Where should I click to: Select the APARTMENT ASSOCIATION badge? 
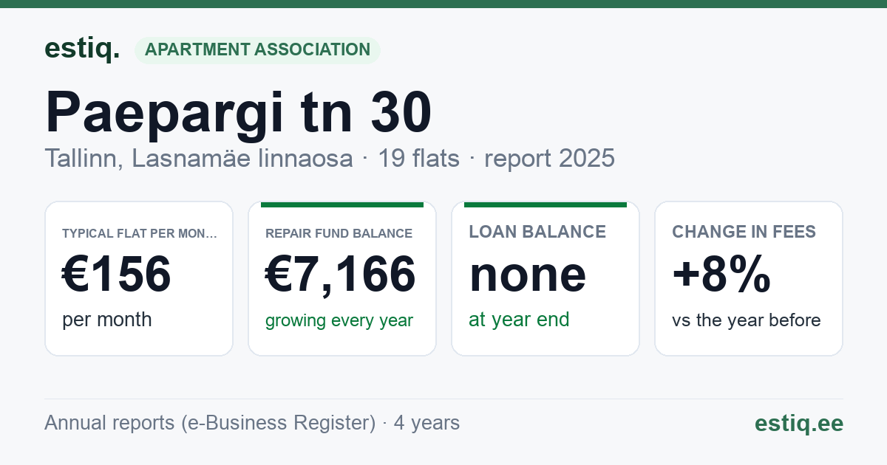pyautogui.click(x=257, y=50)
